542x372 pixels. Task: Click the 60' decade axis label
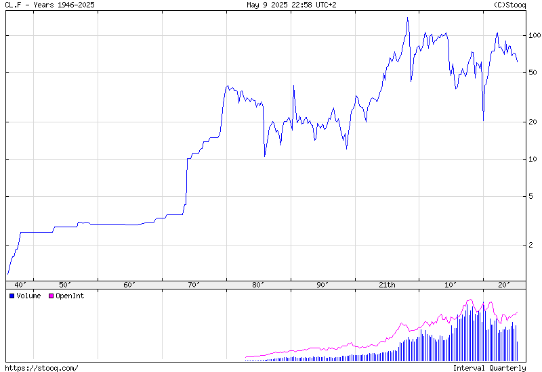pyautogui.click(x=129, y=285)
